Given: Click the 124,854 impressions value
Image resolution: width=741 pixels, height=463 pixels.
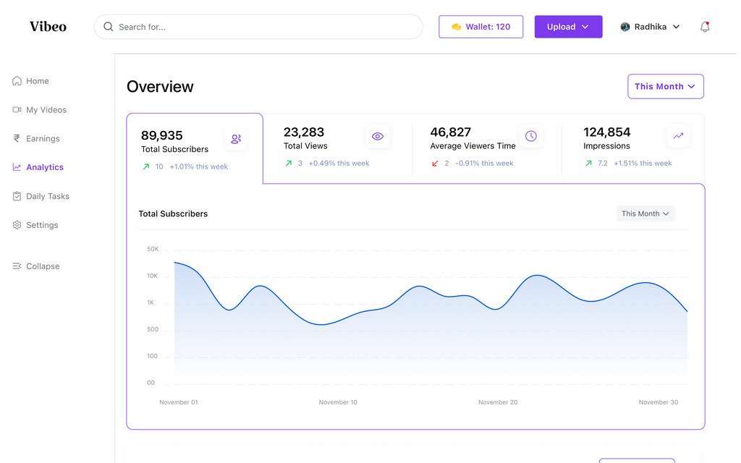Looking at the screenshot, I should tap(607, 132).
